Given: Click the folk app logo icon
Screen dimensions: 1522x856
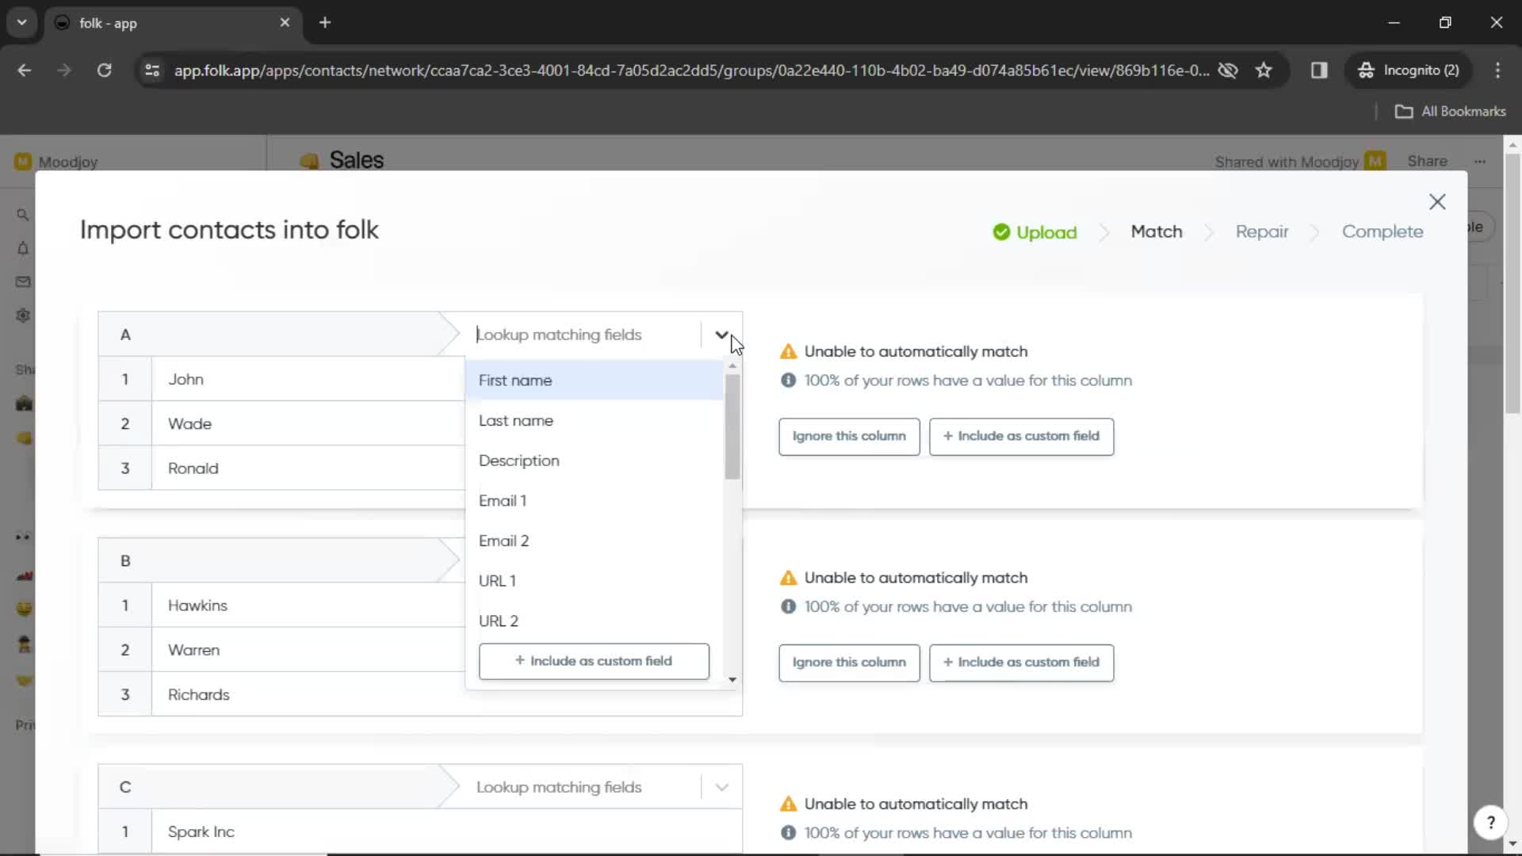Looking at the screenshot, I should [x=62, y=22].
